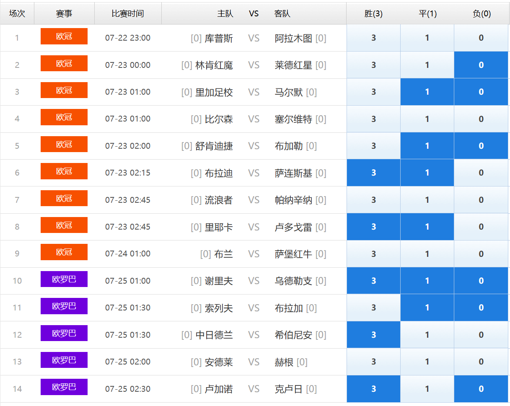Image resolution: width=510 pixels, height=406 pixels.
Task: Deselect draw (1) for 里加足校 vs 马尔默
Action: click(x=427, y=92)
